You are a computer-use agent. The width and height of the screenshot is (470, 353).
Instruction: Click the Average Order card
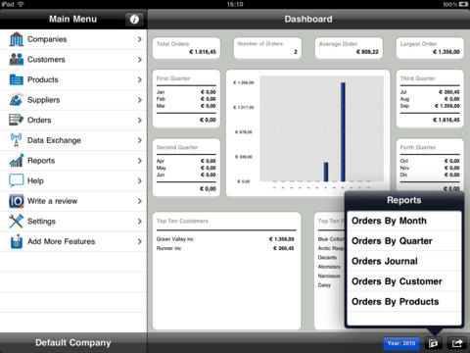(349, 48)
